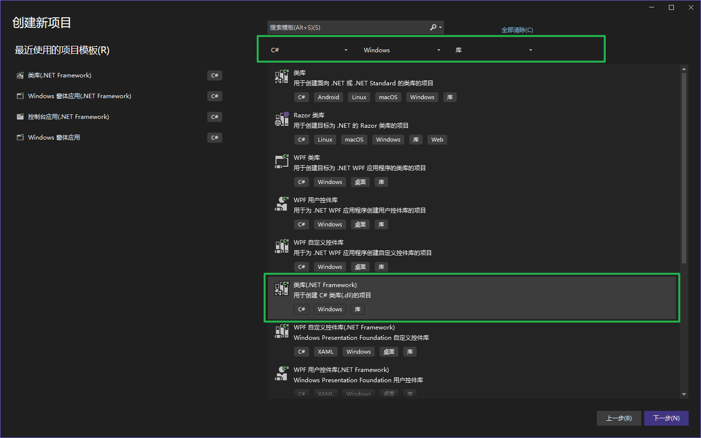This screenshot has width=701, height=438.
Task: Click the 类库(.NET Framework) template icon in list
Action: click(282, 289)
